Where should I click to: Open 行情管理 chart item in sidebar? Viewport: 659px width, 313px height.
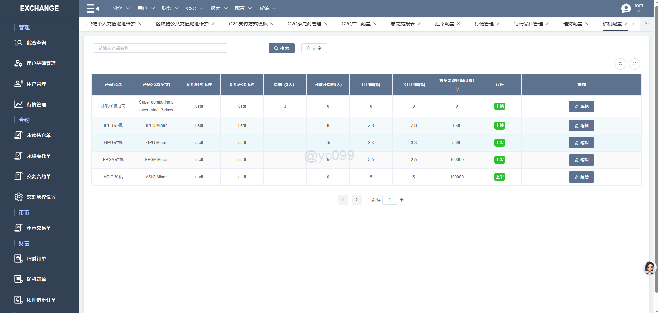36,105
